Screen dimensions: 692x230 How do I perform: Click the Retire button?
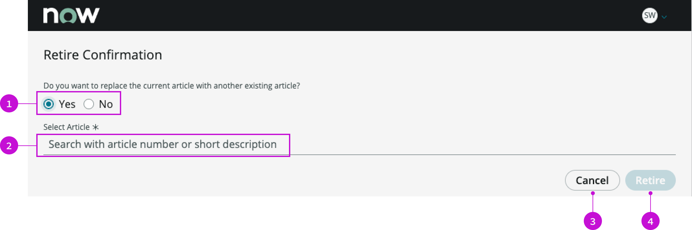(650, 180)
